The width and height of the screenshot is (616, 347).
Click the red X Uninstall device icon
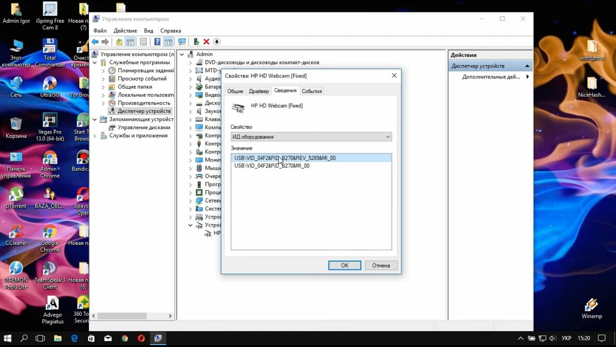[206, 42]
